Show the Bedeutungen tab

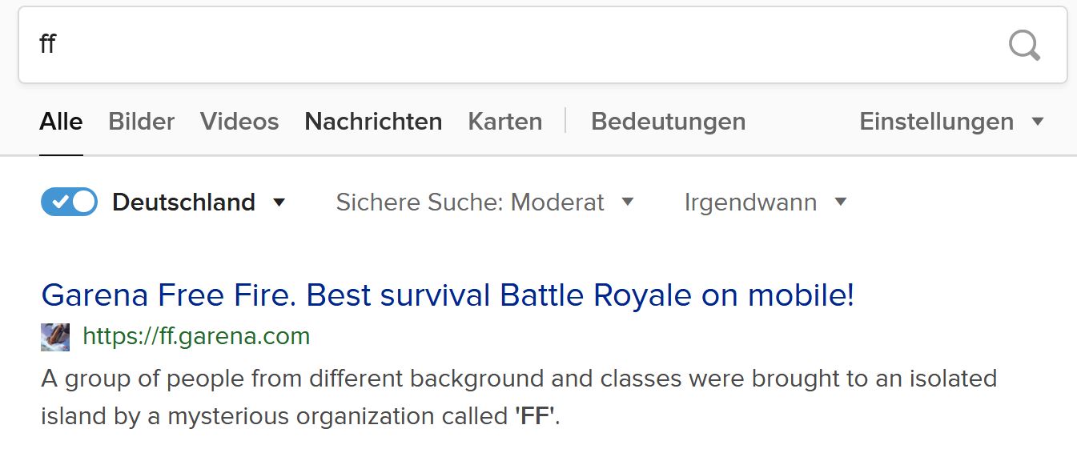pyautogui.click(x=668, y=122)
